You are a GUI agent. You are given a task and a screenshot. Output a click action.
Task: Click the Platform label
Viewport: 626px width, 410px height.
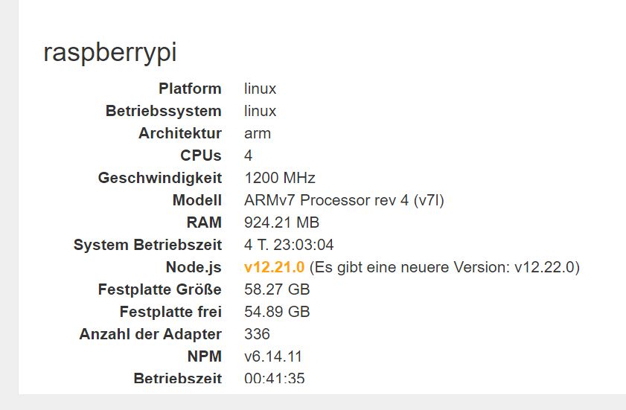point(190,89)
